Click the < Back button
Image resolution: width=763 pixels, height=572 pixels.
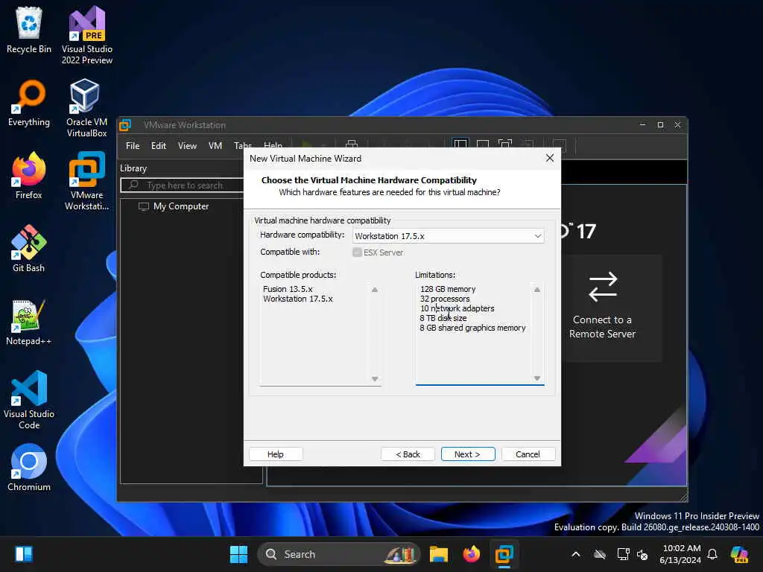(x=408, y=454)
